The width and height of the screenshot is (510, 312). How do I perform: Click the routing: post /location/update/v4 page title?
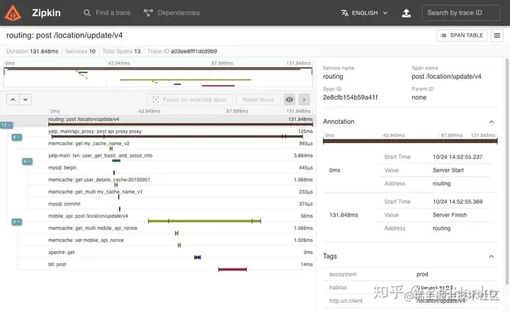coord(64,35)
